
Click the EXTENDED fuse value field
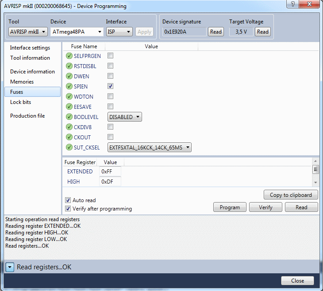pyautogui.click(x=110, y=171)
